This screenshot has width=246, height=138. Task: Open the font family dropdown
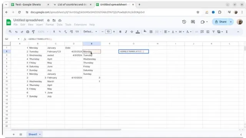click(90, 31)
